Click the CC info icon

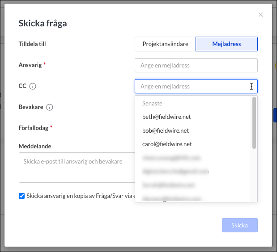[33, 86]
